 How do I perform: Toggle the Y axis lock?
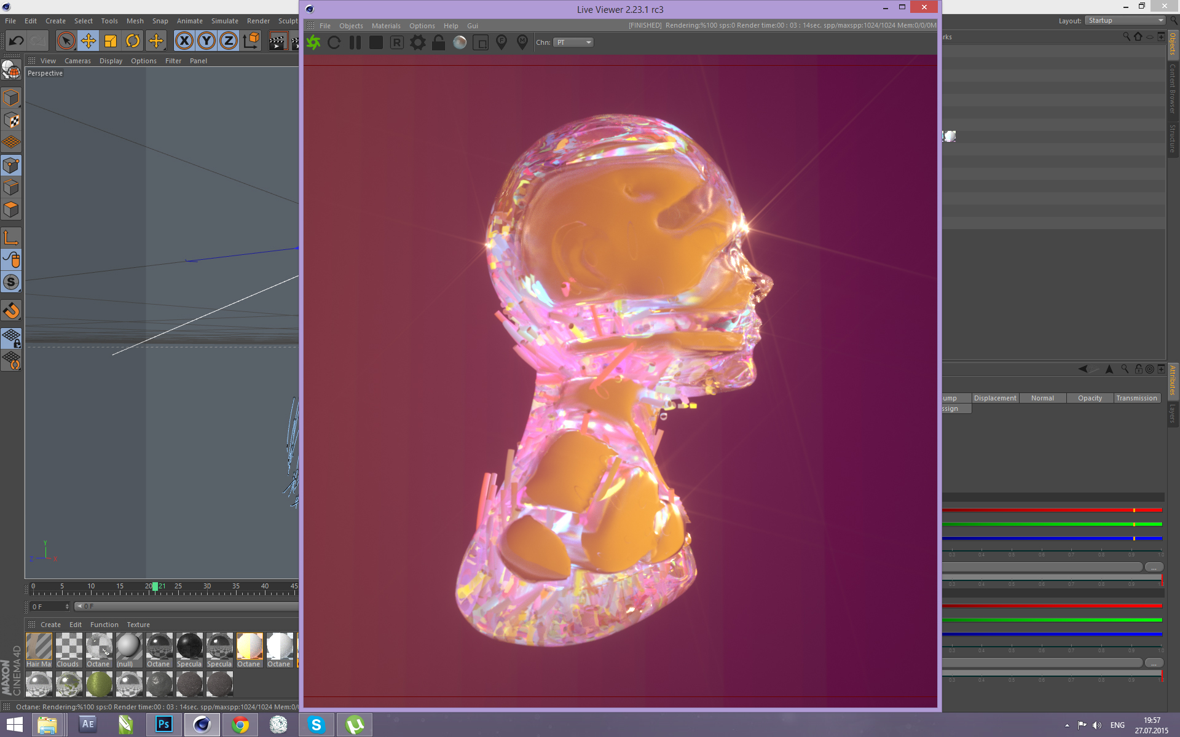206,41
